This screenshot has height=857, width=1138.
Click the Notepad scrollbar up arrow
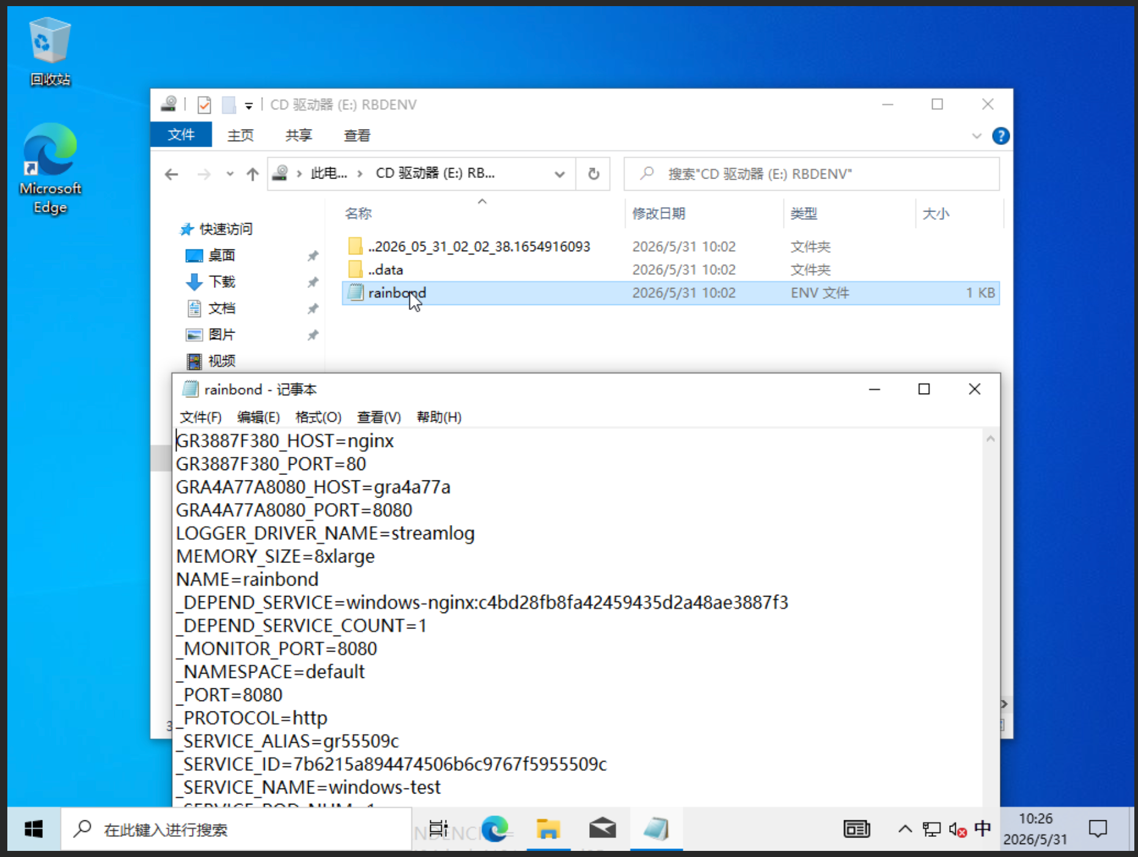point(991,439)
